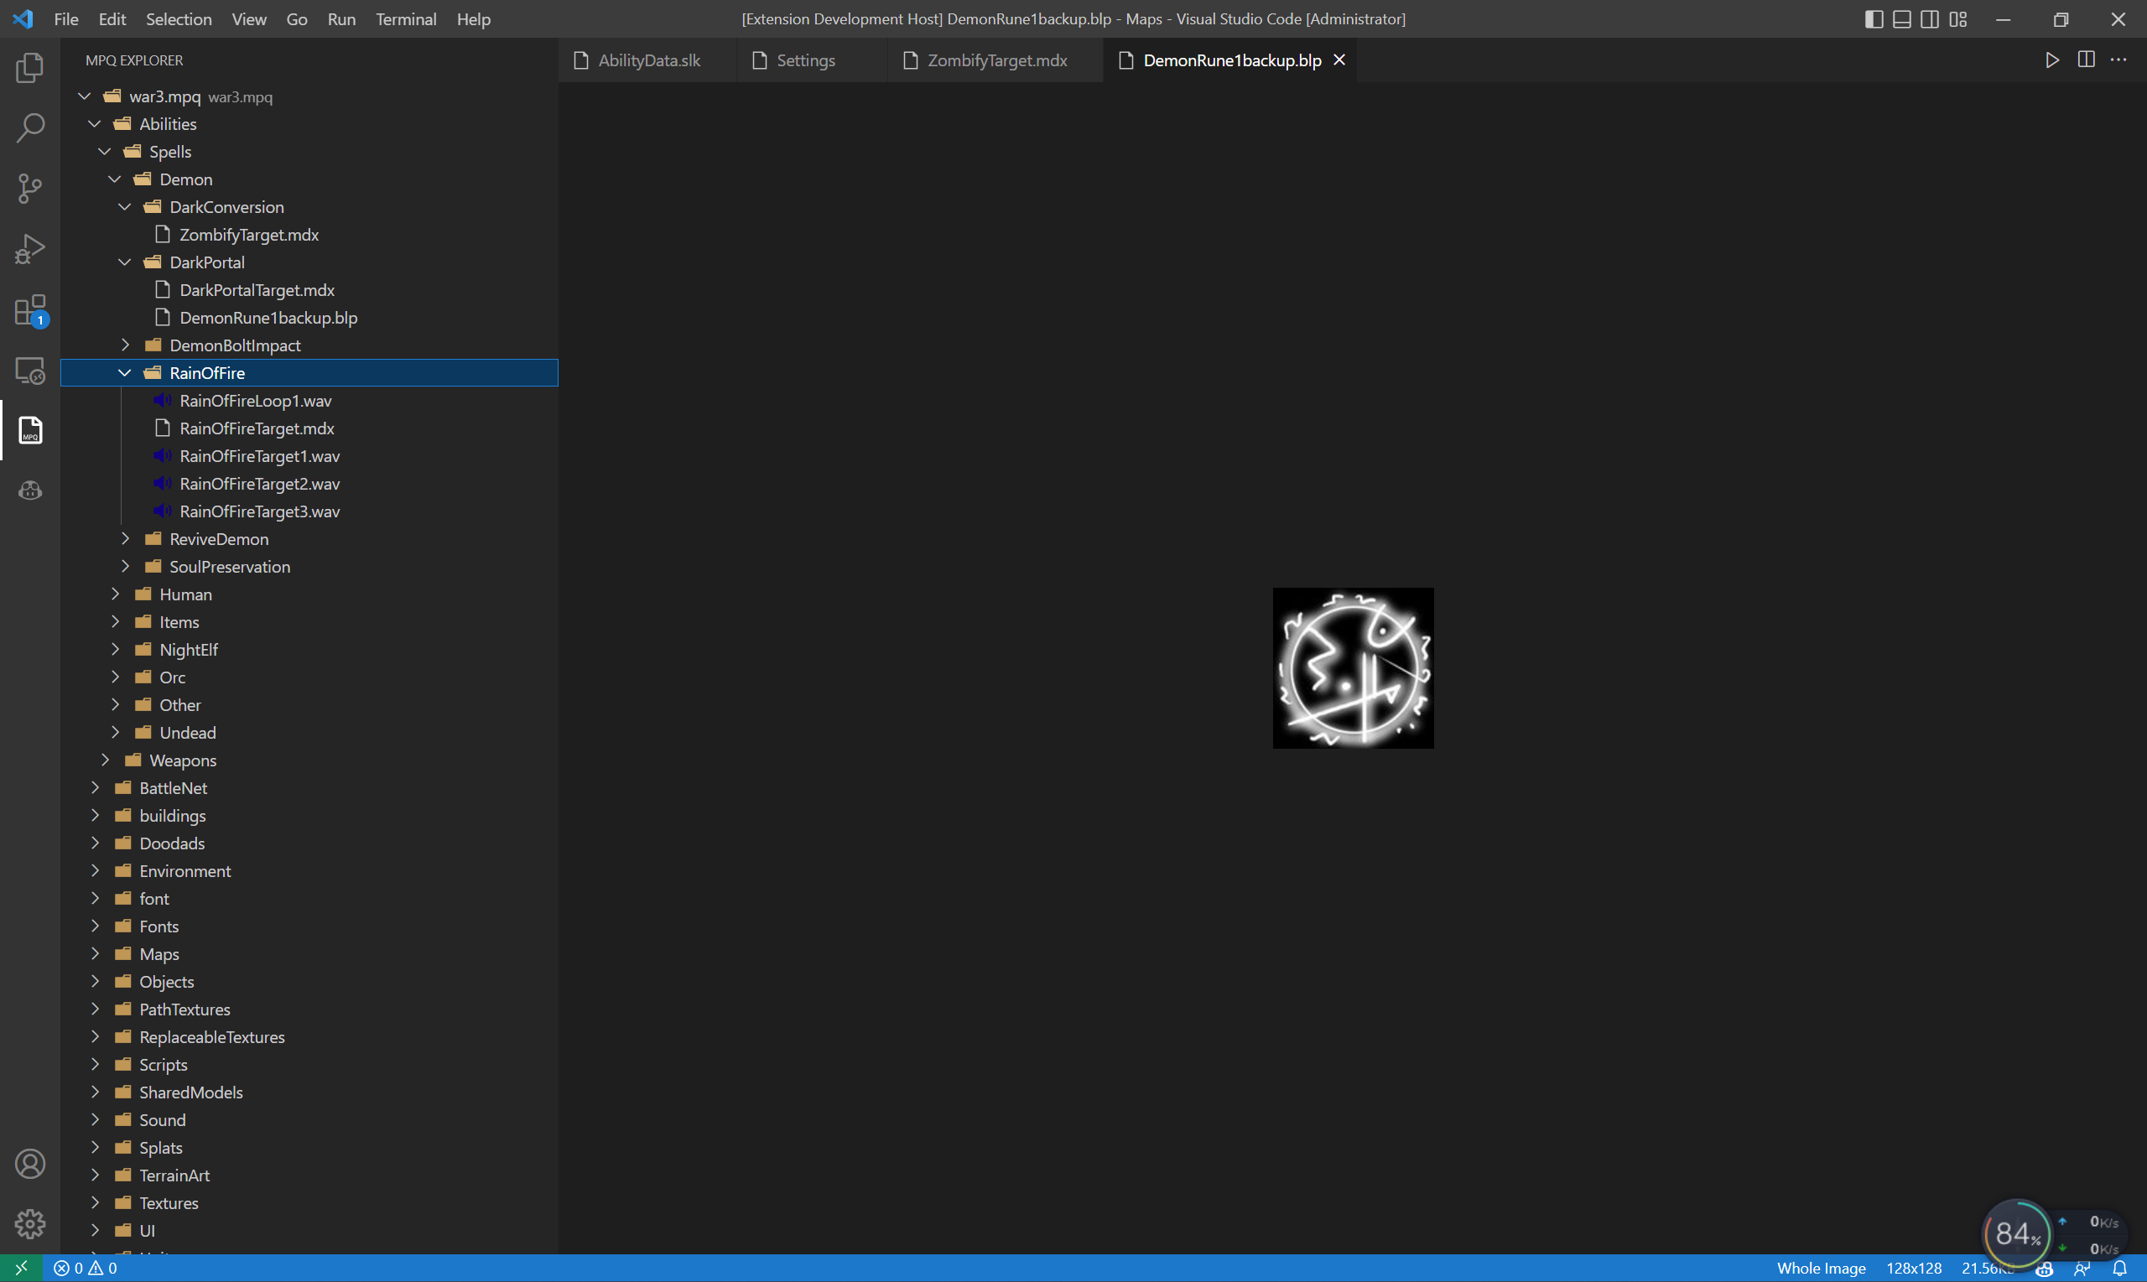This screenshot has width=2147, height=1282.
Task: Open the Selection menu
Action: click(x=178, y=19)
